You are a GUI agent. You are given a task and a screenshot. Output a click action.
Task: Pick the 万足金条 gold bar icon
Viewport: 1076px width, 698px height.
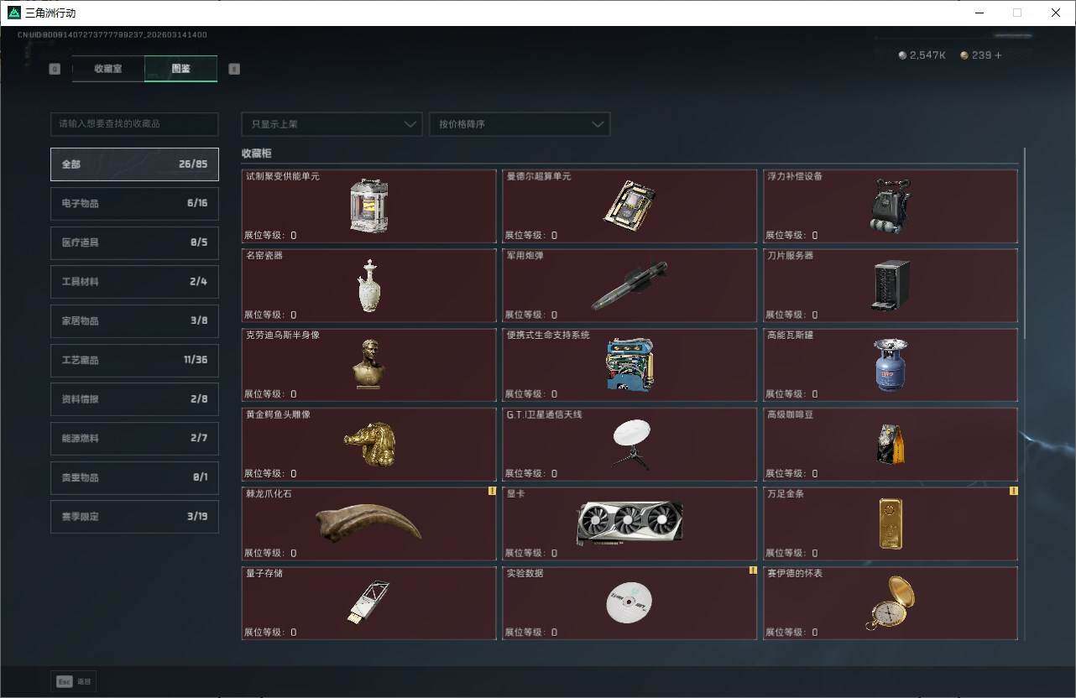coord(891,523)
